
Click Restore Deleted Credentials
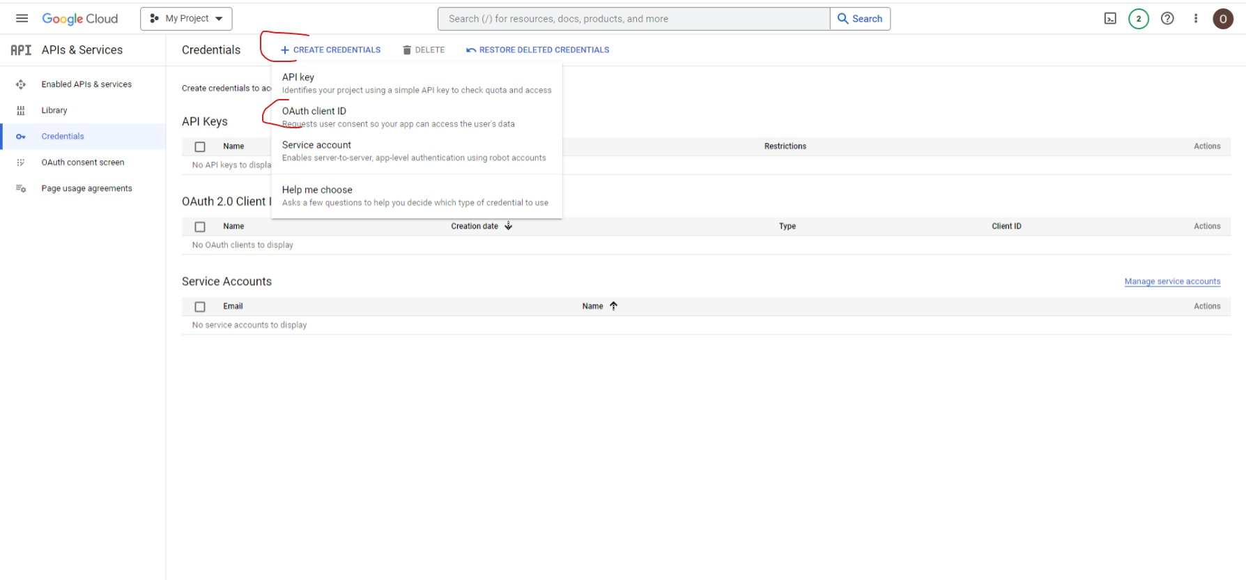pyautogui.click(x=537, y=50)
